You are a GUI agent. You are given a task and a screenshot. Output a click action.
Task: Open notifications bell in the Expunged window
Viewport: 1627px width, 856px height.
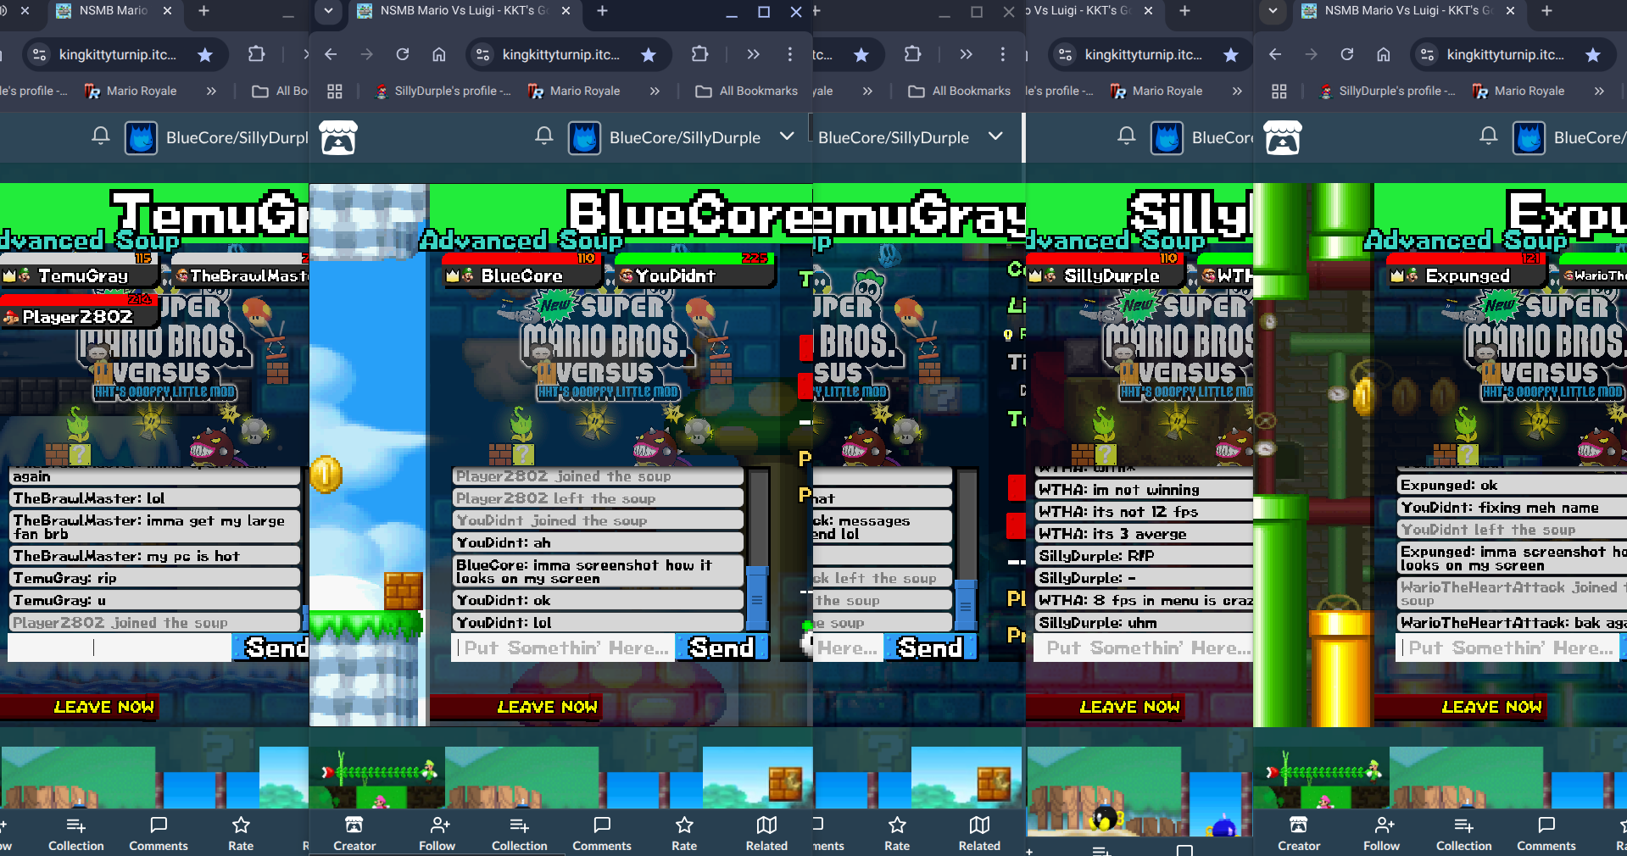[1489, 136]
